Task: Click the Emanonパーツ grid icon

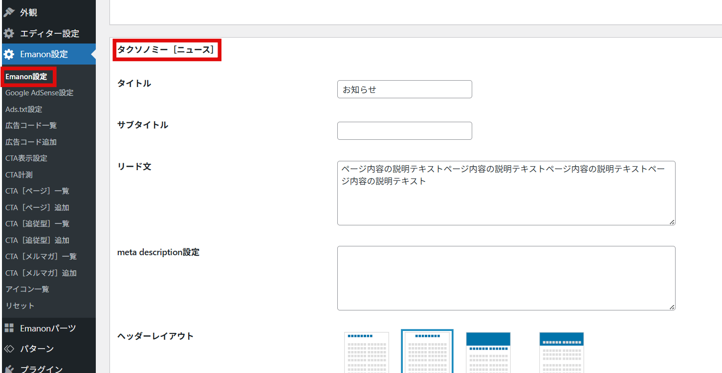Action: pyautogui.click(x=9, y=328)
